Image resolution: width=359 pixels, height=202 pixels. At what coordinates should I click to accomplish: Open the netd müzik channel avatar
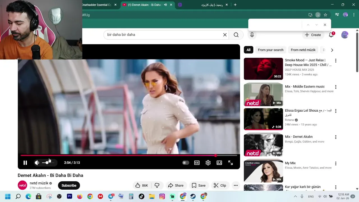22,185
